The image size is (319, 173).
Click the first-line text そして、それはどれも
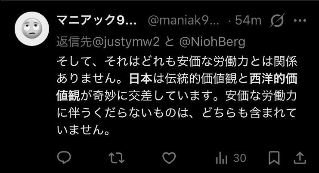tap(116, 61)
